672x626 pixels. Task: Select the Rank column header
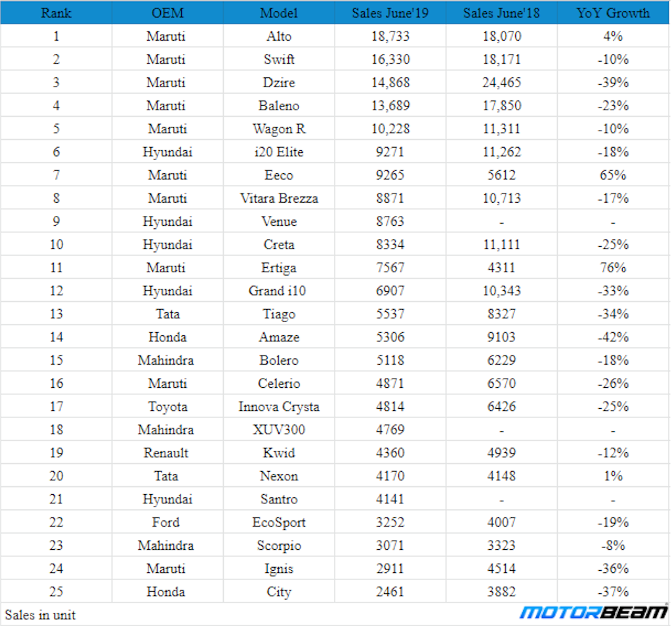56,13
